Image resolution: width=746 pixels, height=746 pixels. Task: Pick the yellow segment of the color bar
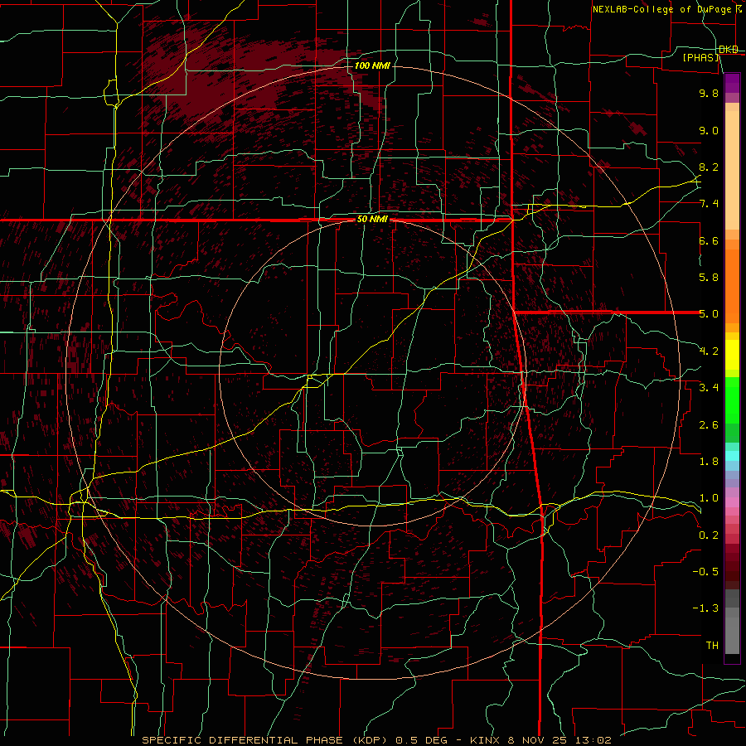[x=732, y=355]
